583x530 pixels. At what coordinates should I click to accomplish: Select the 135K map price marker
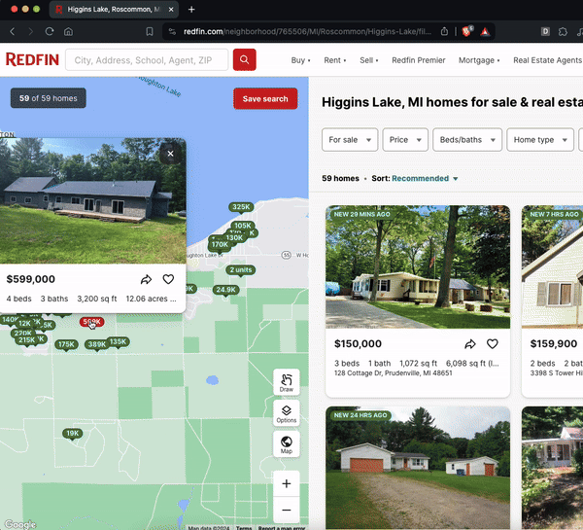tap(119, 341)
